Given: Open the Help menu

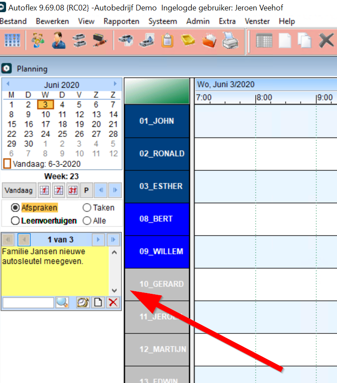Looking at the screenshot, I should point(287,21).
